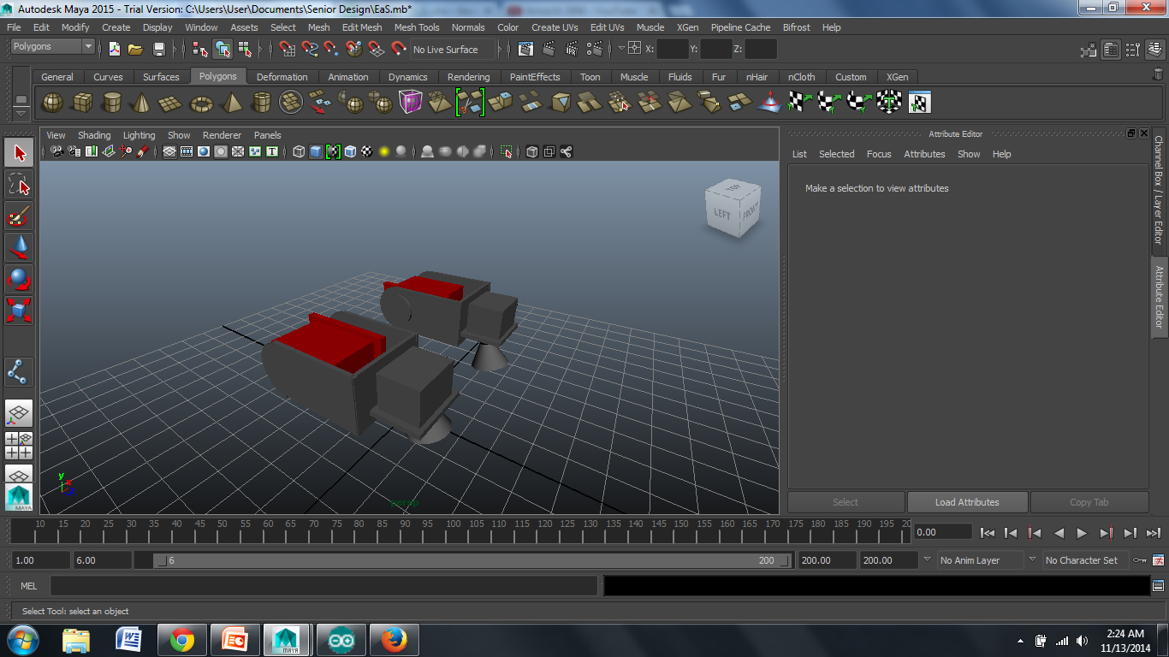Toggle the viewport grid display
The height and width of the screenshot is (657, 1169).
(169, 151)
